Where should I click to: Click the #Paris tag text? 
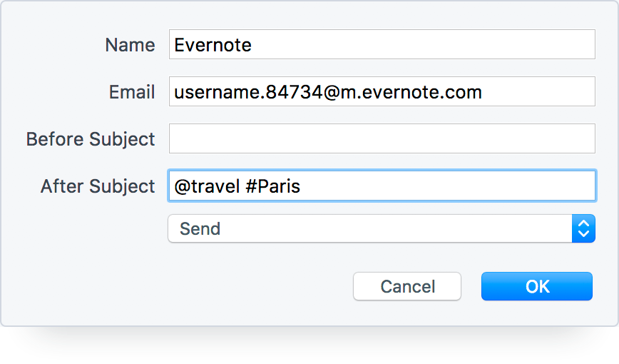275,186
